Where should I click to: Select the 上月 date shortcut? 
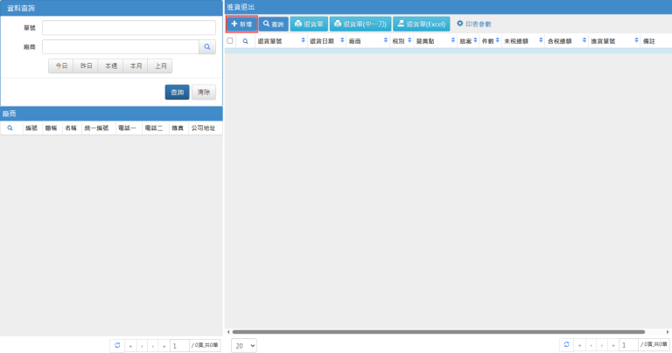160,66
